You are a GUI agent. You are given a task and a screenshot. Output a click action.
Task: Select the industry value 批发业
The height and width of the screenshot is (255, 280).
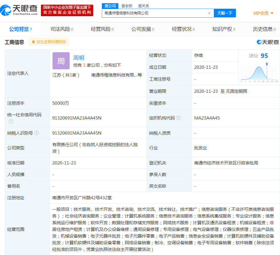tap(200, 148)
